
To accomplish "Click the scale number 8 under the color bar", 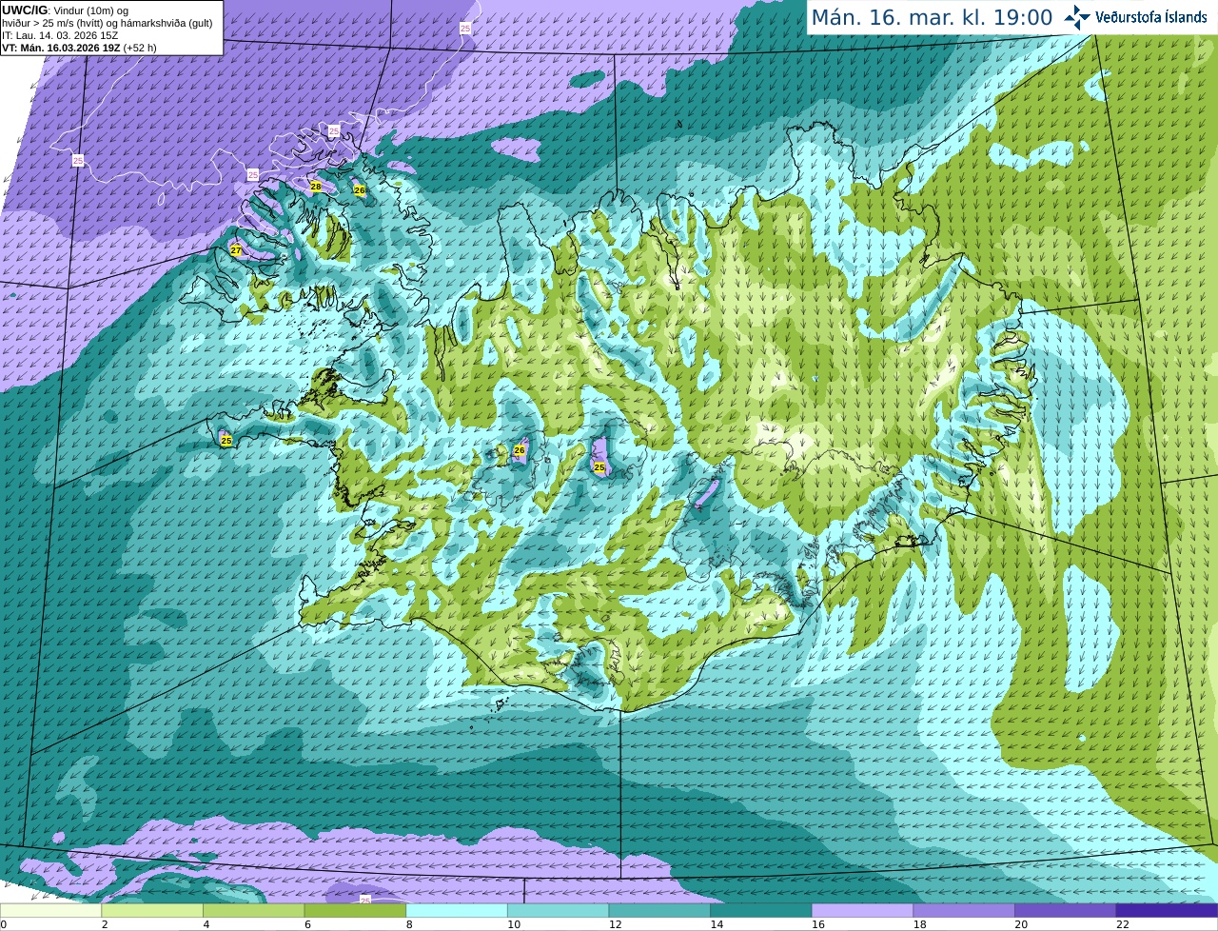I will point(409,924).
